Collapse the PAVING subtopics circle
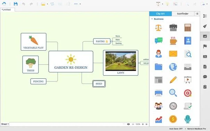Viewport: 210px width, 131px height. [x=111, y=42]
